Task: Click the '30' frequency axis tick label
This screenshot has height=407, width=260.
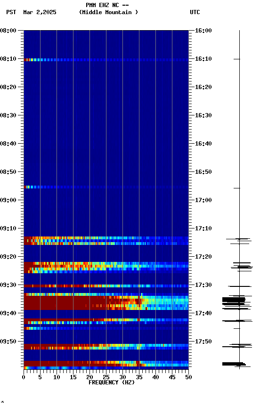Action: 122,377
